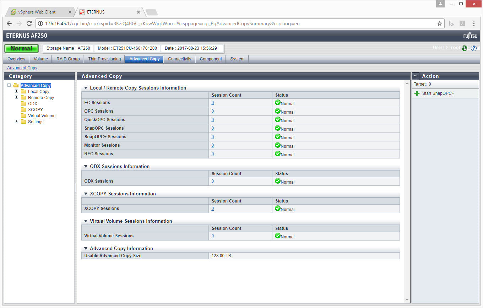Switch to the Thin Provisioning tab
This screenshot has height=308, width=483.
pyautogui.click(x=104, y=59)
